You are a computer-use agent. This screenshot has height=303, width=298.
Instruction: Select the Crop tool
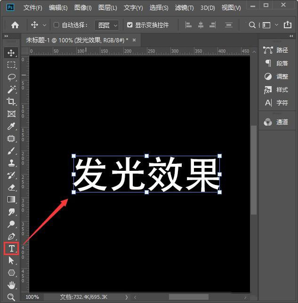pos(11,101)
